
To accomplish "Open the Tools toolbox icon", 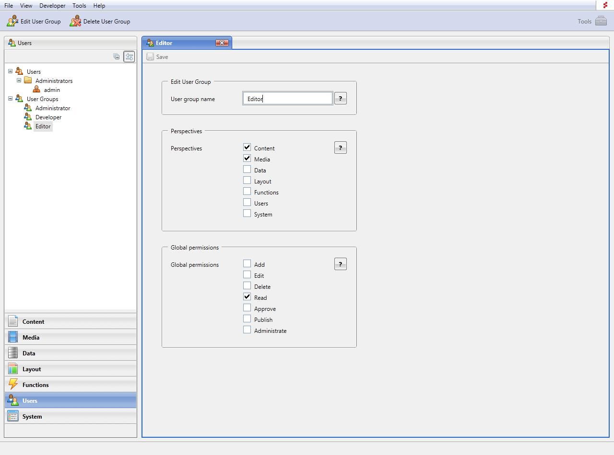I will pyautogui.click(x=601, y=21).
